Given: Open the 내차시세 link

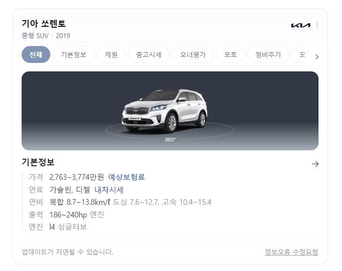Looking at the screenshot, I should tap(109, 190).
